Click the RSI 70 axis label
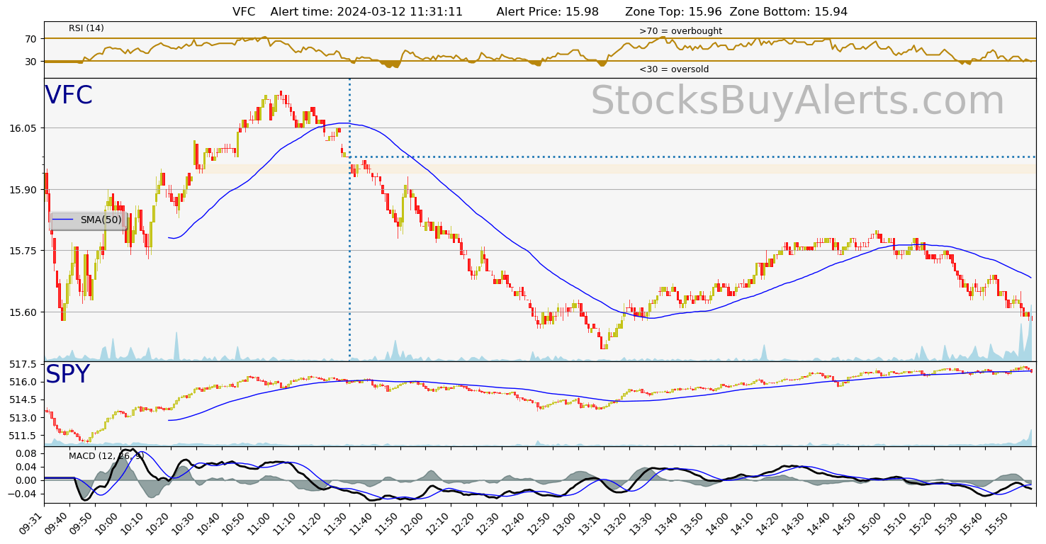The width and height of the screenshot is (1046, 544). coord(31,38)
